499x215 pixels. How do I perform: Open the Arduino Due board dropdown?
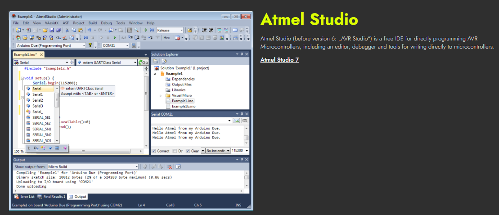click(x=84, y=45)
